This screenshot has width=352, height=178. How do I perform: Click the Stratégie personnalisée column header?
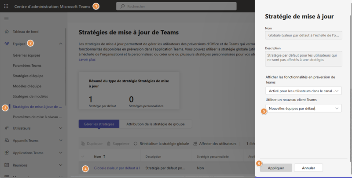click(213, 156)
